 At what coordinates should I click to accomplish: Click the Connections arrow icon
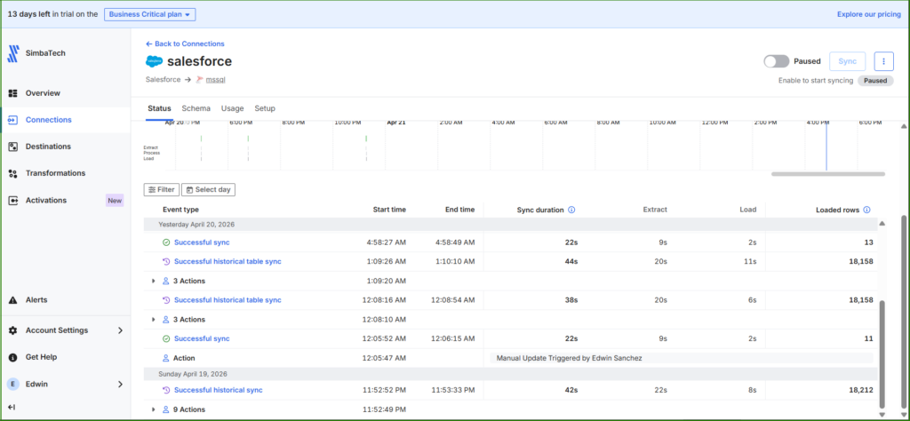(12, 120)
